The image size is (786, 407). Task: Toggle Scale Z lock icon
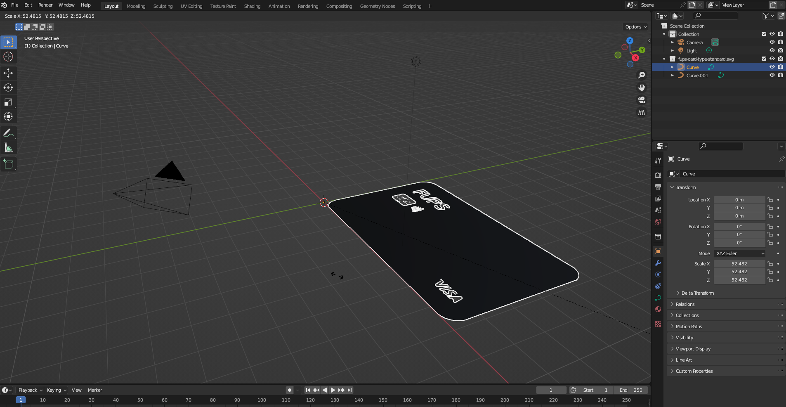coord(770,280)
